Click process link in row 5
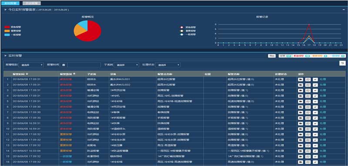The width and height of the screenshot is (348, 166). (323, 102)
